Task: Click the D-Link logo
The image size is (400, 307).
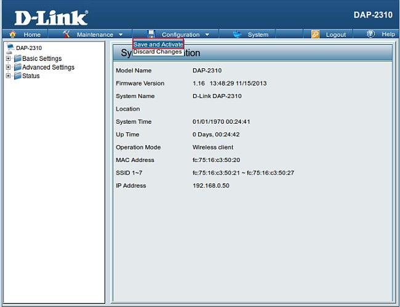Action: point(50,17)
